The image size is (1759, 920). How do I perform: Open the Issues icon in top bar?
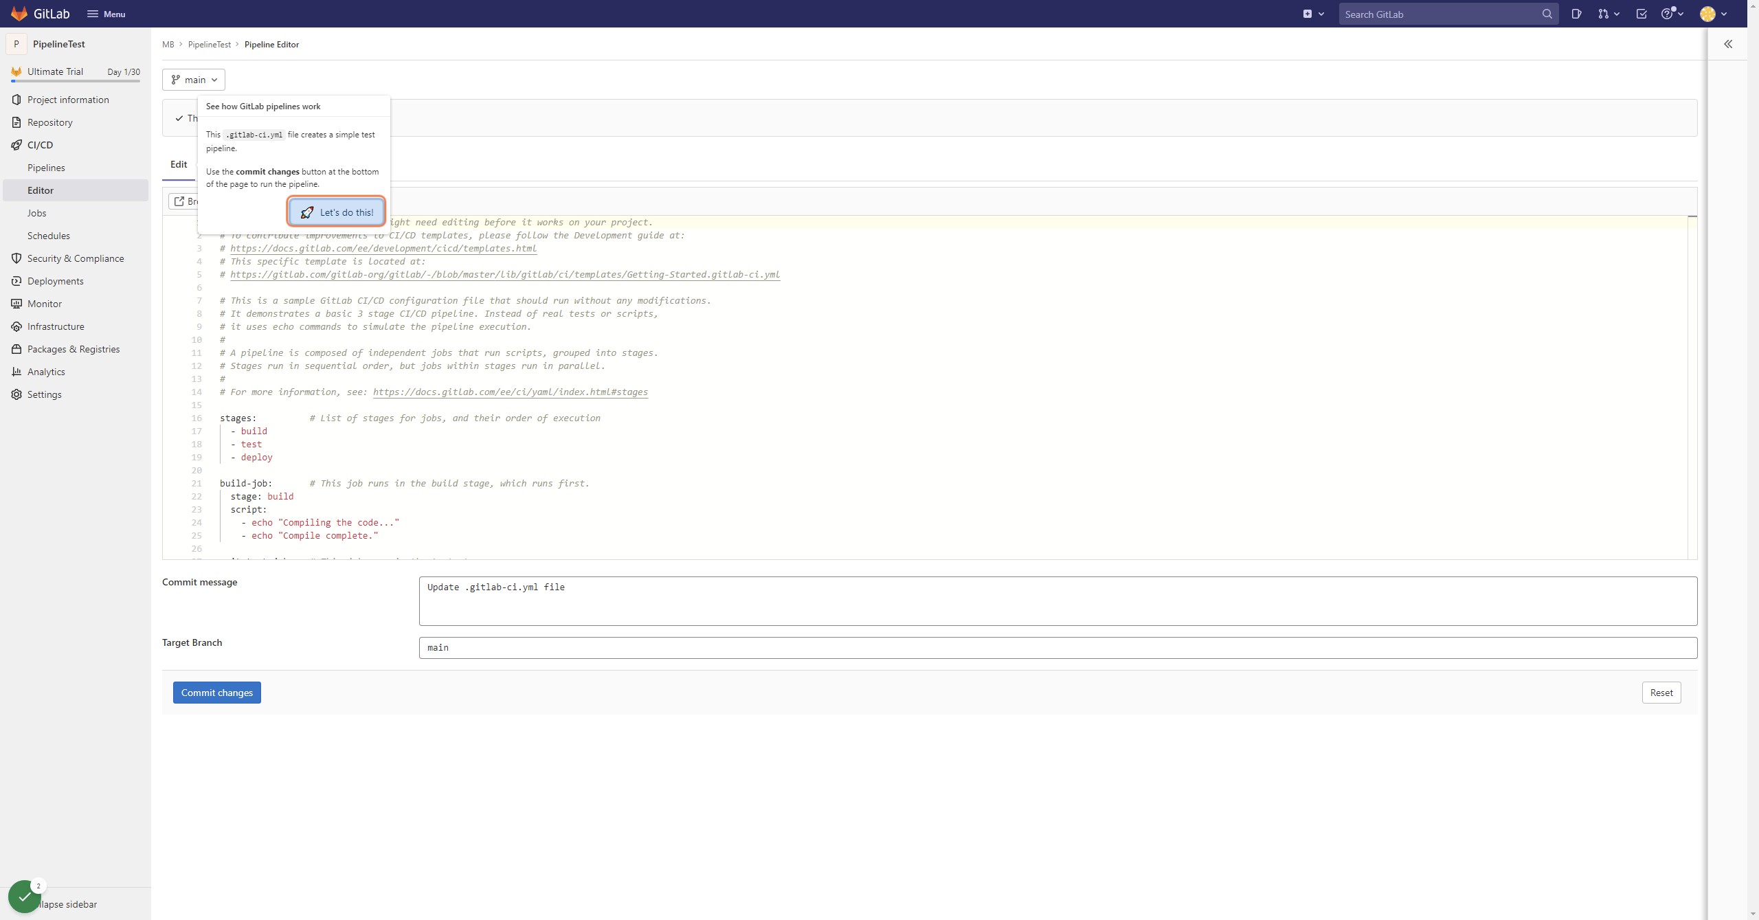tap(1576, 14)
